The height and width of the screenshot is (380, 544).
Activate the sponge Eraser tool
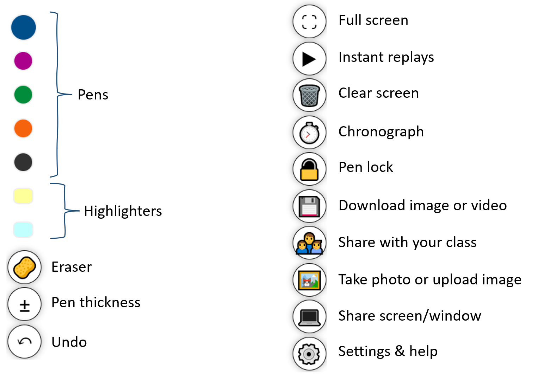pyautogui.click(x=24, y=267)
